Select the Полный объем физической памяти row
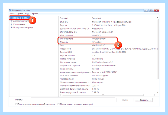Screen dimensions: 168x115 pyautogui.click(x=108, y=86)
